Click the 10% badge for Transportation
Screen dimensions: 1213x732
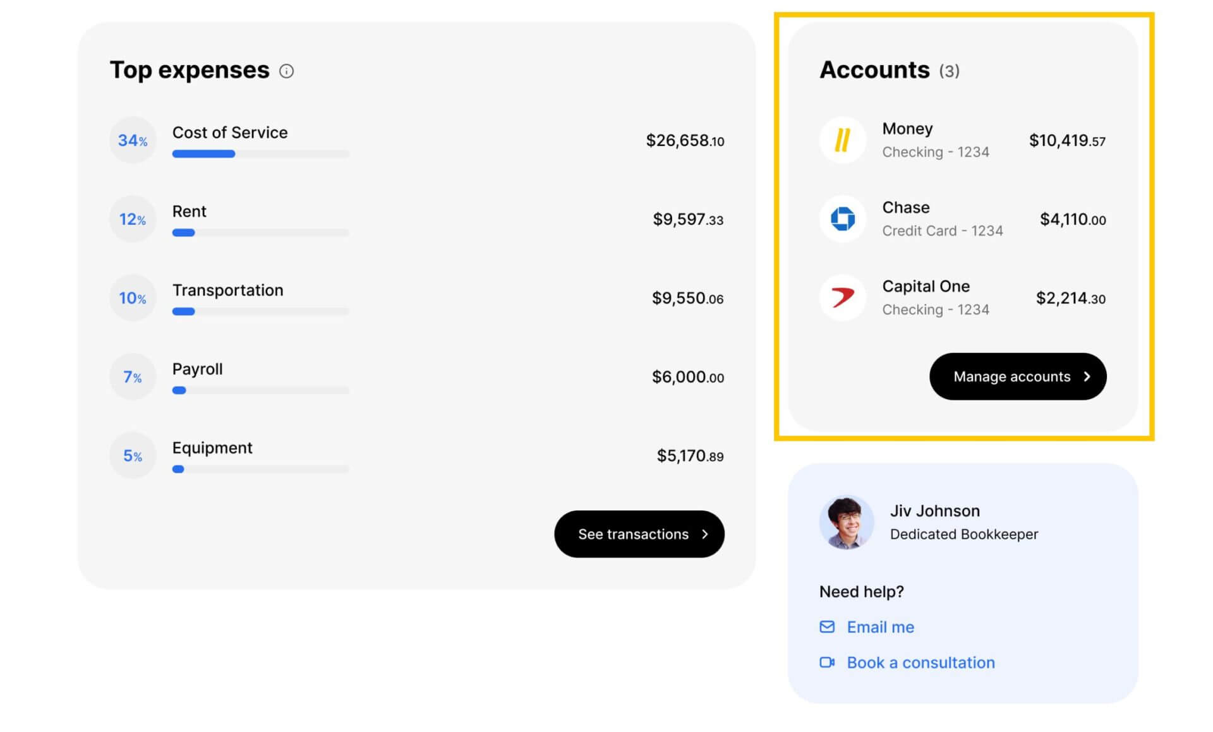tap(133, 297)
